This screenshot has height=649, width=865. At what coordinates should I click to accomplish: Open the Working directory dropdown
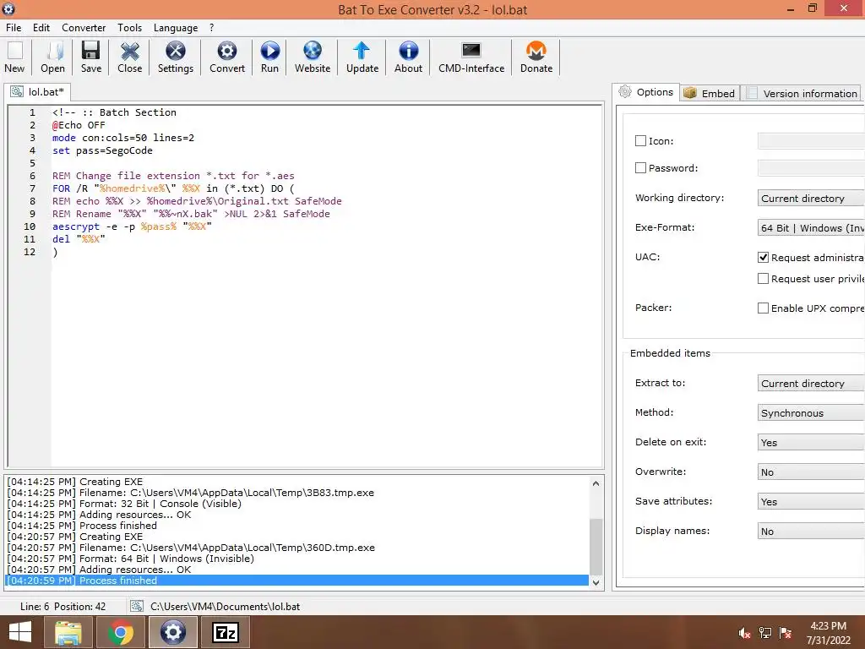pyautogui.click(x=811, y=198)
